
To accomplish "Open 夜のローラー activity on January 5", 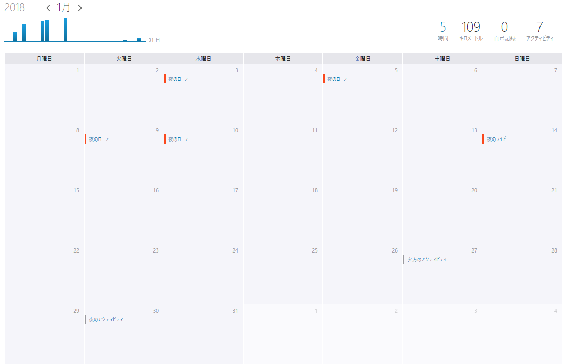I will (339, 79).
